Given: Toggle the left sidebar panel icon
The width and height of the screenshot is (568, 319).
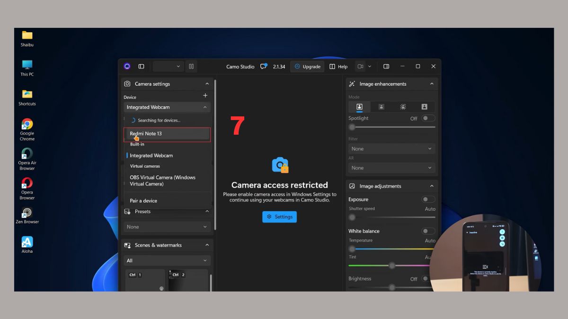Looking at the screenshot, I should pyautogui.click(x=141, y=67).
